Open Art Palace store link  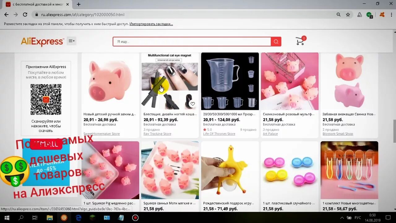[270, 134]
